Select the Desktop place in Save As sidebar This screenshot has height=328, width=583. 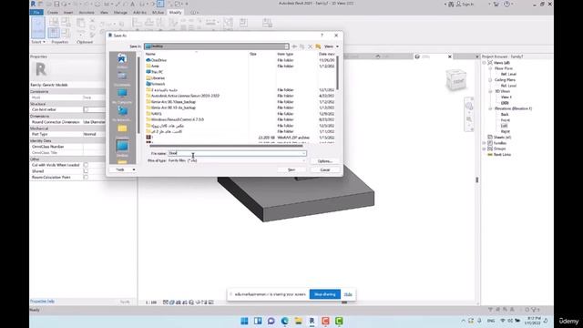click(122, 148)
